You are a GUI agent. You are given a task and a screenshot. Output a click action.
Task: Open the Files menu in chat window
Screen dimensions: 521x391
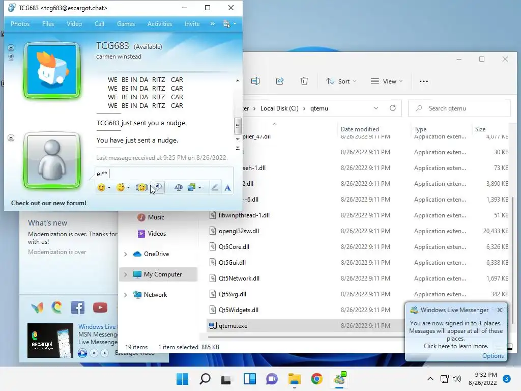tap(48, 24)
